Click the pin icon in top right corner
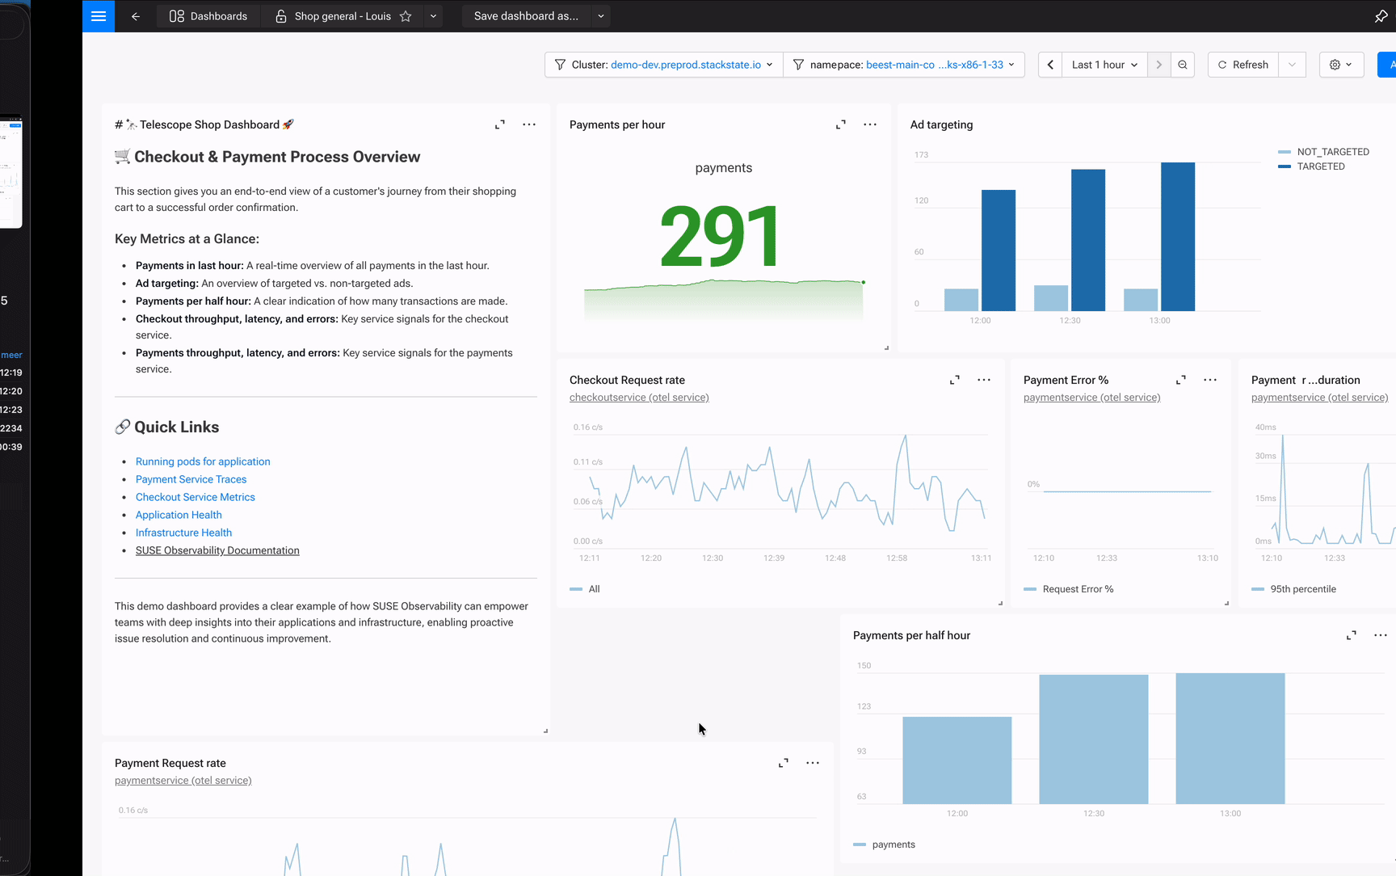The image size is (1396, 876). point(1382,15)
